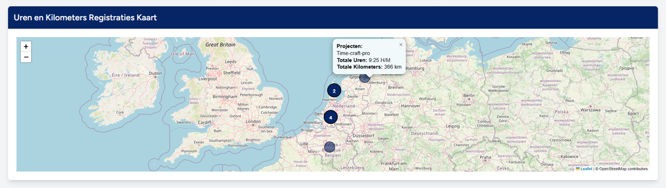Viewport: 666px width, 188px height.
Task: Click the Berlin label on map
Action: pos(469,96)
